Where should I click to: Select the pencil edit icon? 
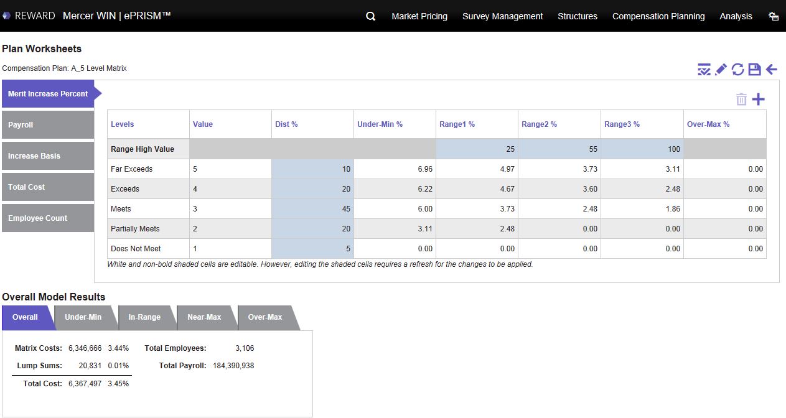point(721,69)
